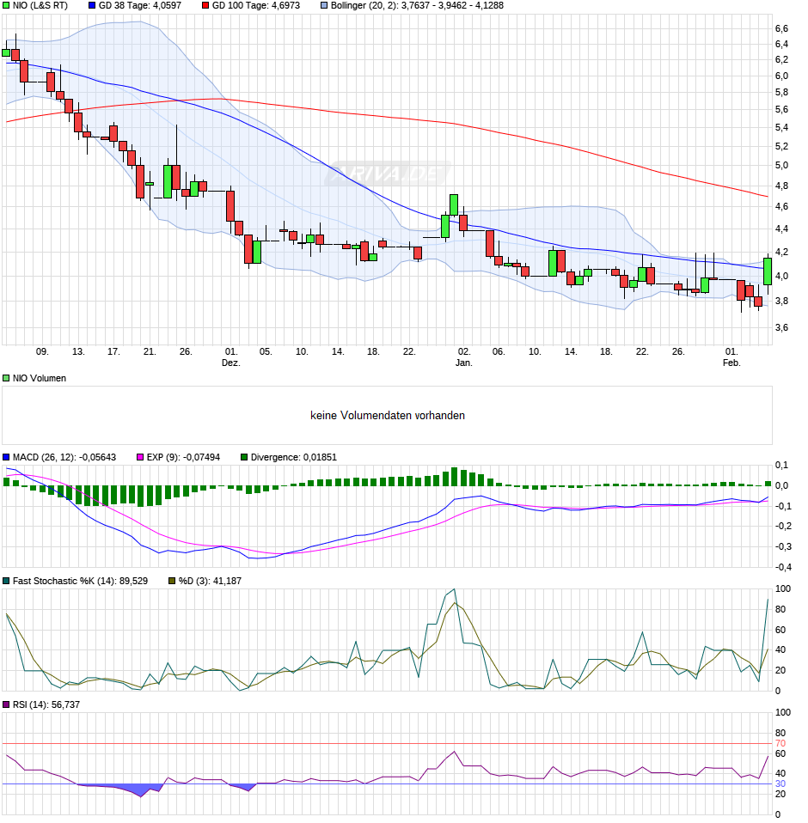This screenshot has height=823, width=808.
Task: Click the green NIO (L&S RT) legend swatch
Action: [6, 6]
